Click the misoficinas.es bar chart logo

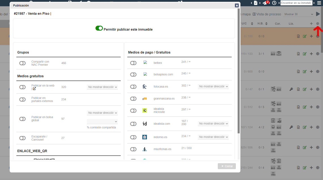(144, 149)
